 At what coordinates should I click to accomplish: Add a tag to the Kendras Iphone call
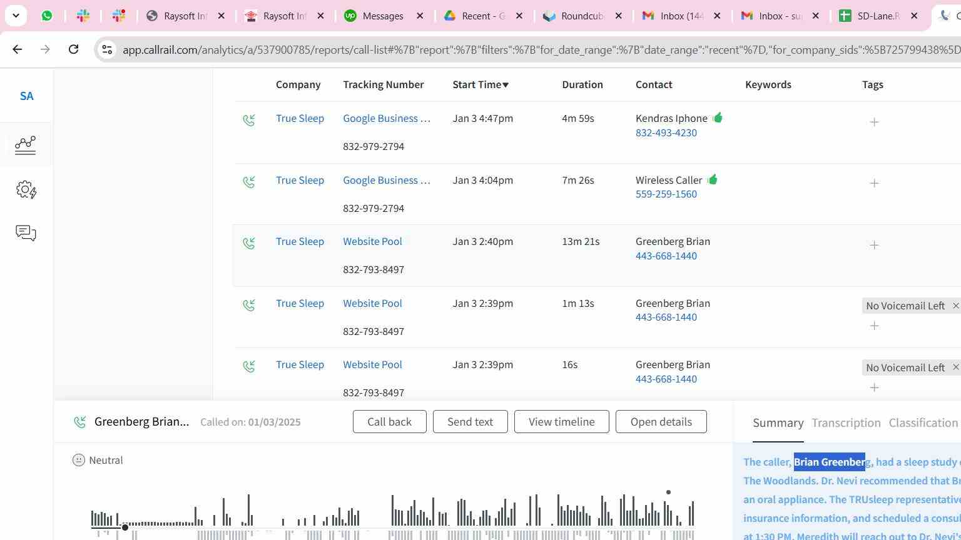(x=874, y=122)
